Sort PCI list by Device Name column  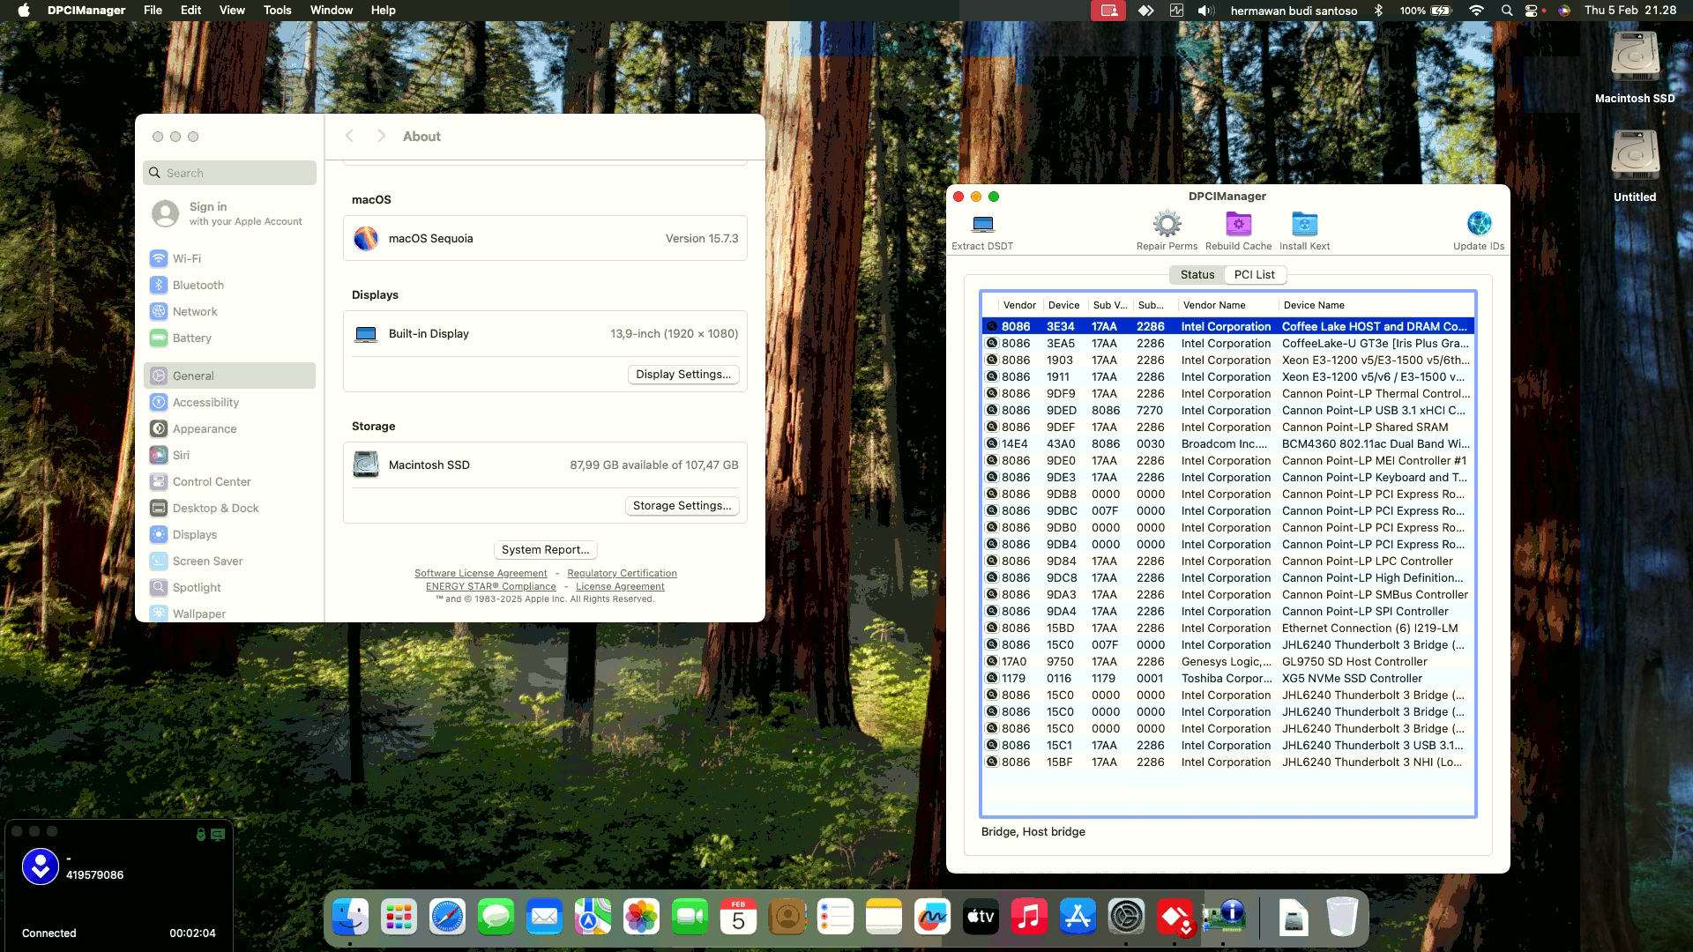pos(1376,305)
